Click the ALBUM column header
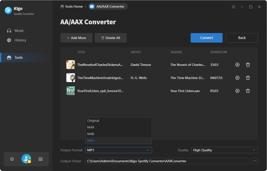 [176, 52]
